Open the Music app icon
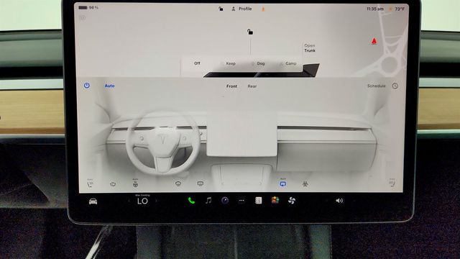 tap(208, 201)
